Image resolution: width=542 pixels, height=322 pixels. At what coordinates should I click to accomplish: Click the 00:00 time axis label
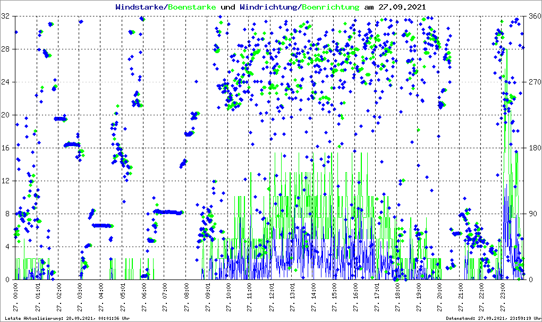tap(16, 297)
